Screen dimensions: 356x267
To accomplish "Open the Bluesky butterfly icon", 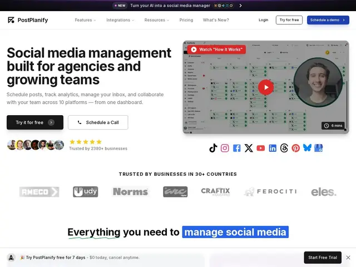I will [307, 148].
